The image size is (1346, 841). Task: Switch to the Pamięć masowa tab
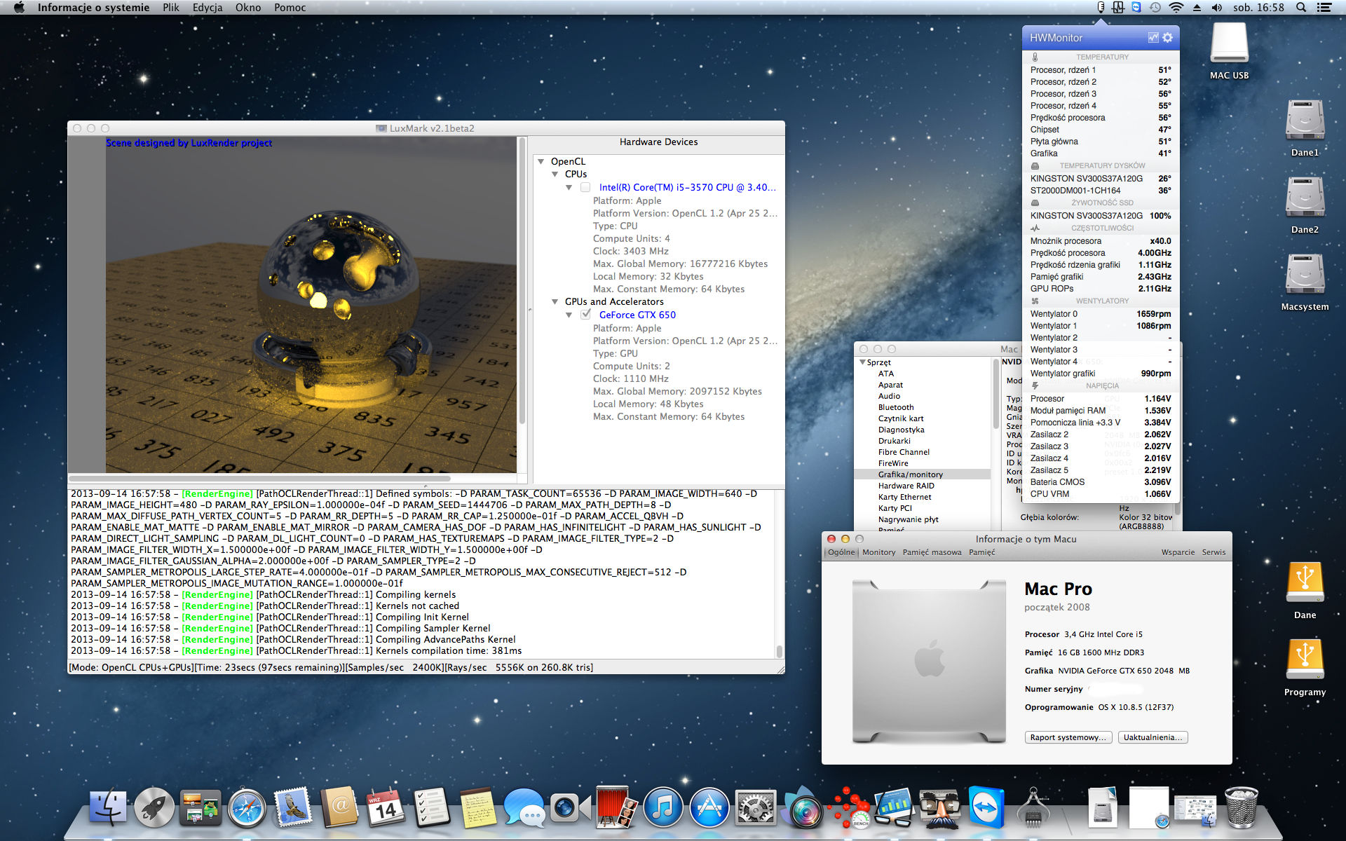coord(932,552)
